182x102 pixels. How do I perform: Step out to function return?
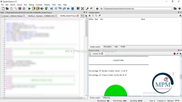(x=64, y=8)
